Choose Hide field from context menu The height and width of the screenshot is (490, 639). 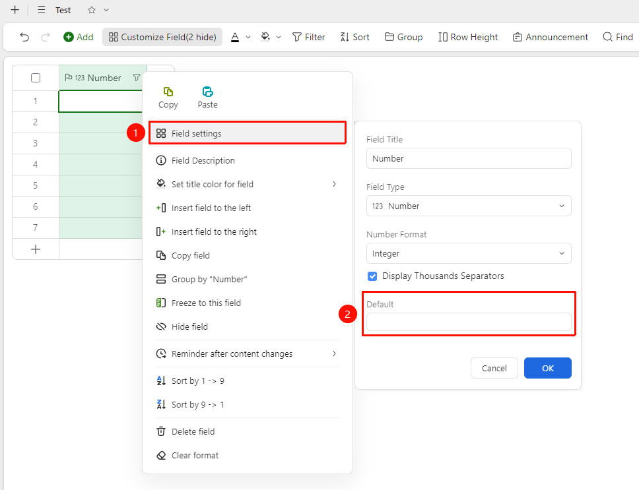point(248,327)
